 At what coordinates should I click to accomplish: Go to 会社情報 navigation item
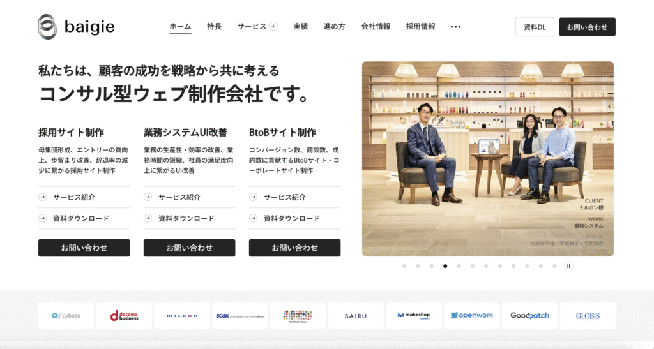coord(376,26)
